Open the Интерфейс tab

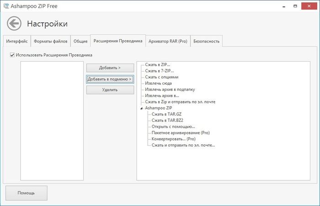pyautogui.click(x=17, y=41)
